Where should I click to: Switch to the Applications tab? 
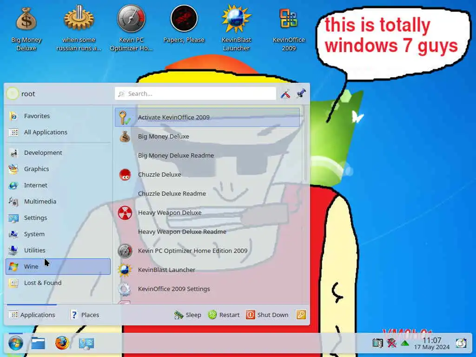[32, 315]
